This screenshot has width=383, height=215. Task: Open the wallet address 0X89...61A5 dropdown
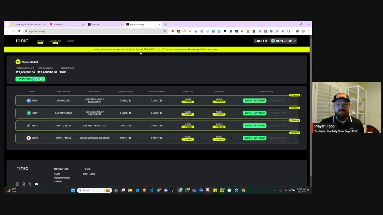coord(284,41)
